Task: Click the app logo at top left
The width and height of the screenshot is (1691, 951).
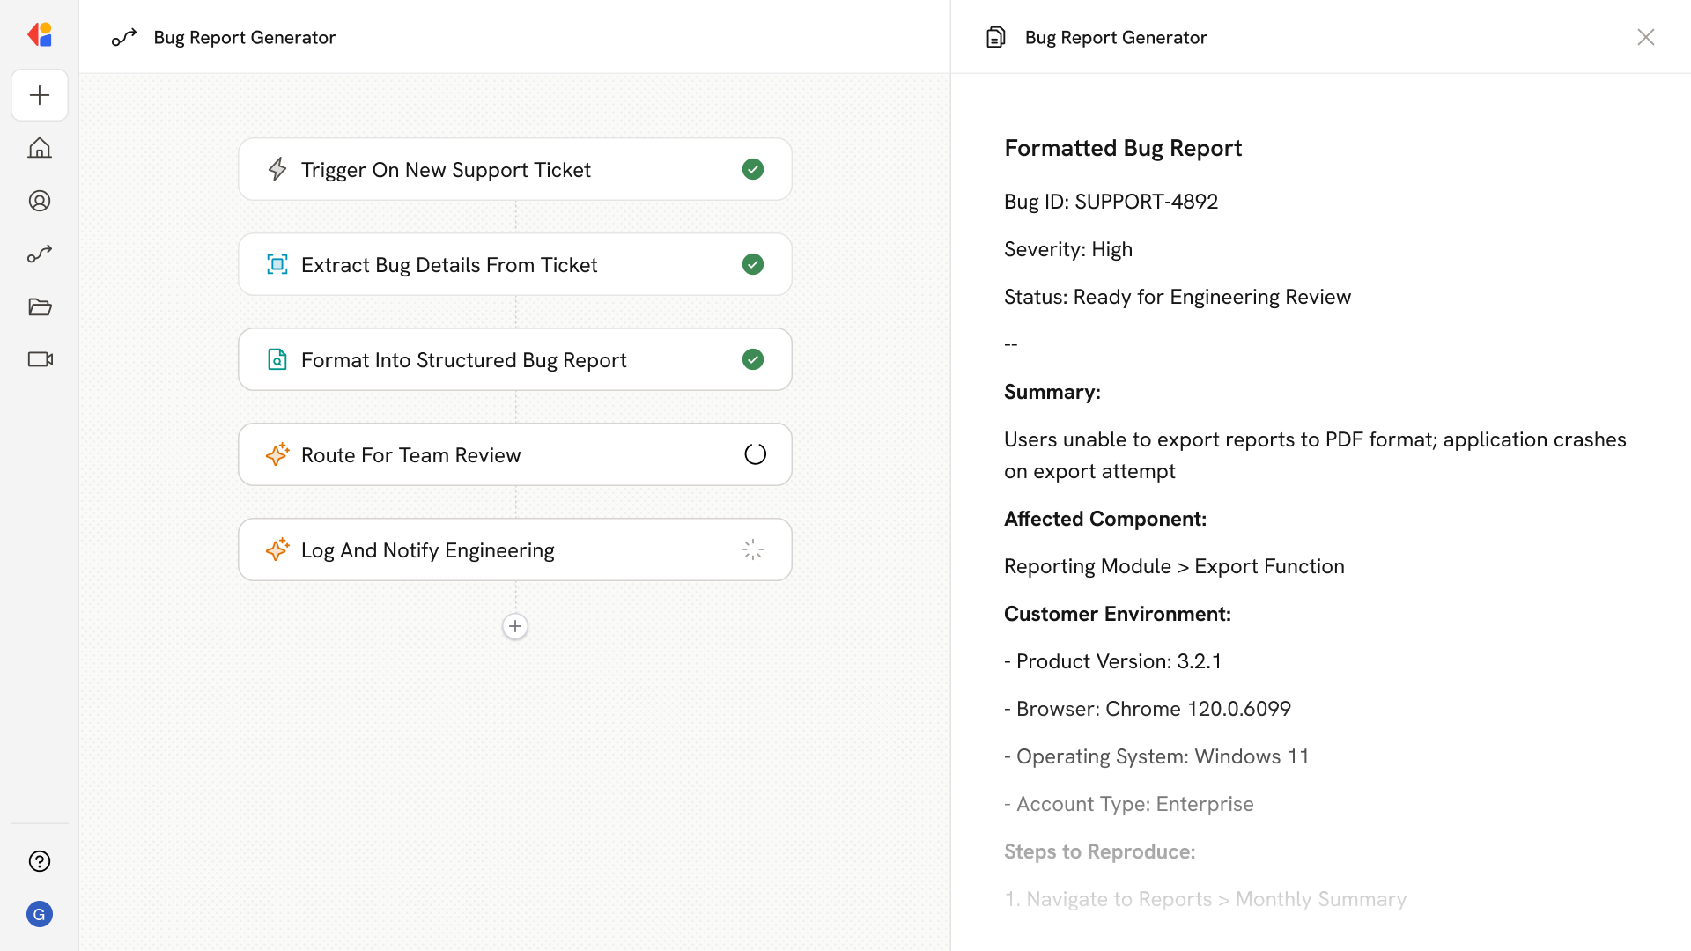Action: point(40,35)
